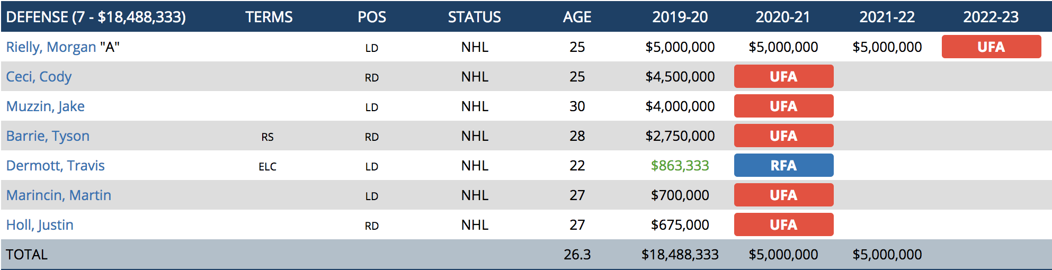Click Cody Ceci's UFA badge
This screenshot has width=1052, height=270.
pos(783,77)
